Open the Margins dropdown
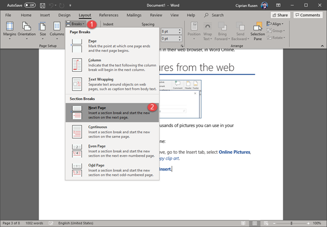This screenshot has width=327, height=227. 10,31
